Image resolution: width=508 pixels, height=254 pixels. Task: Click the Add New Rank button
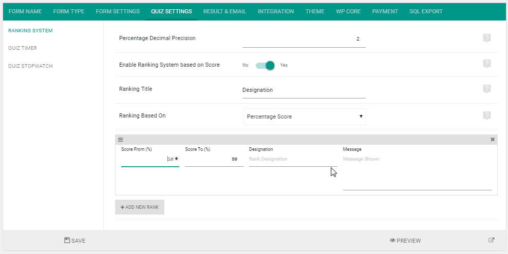pyautogui.click(x=140, y=207)
